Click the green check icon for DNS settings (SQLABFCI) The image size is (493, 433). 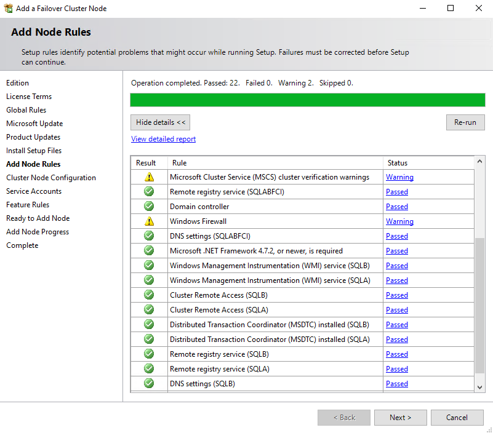[149, 236]
